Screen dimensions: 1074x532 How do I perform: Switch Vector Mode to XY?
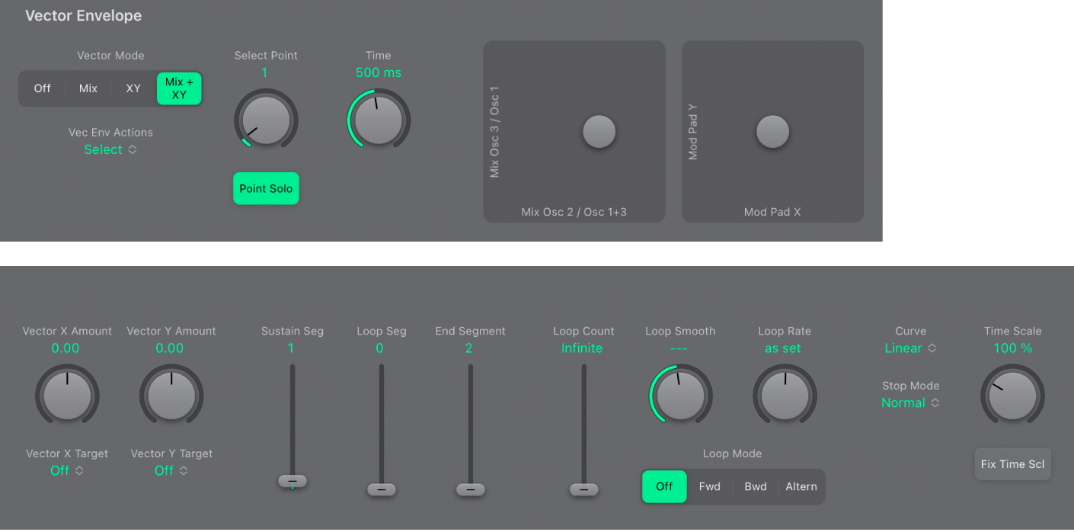[133, 88]
